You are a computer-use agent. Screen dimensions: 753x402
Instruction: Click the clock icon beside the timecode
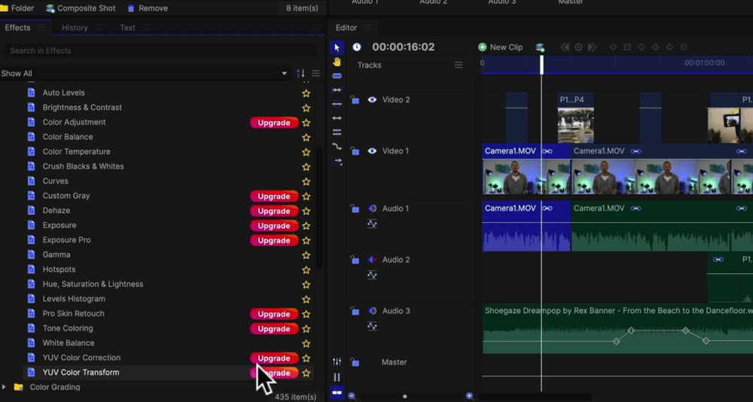(357, 47)
